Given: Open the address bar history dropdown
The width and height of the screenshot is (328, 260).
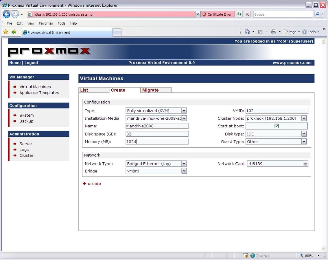Looking at the screenshot, I should (198, 14).
